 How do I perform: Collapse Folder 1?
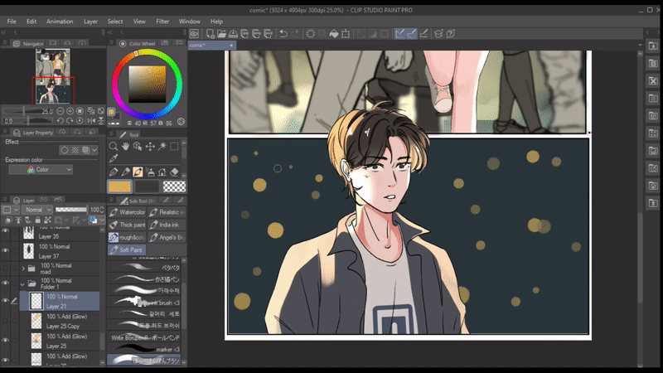[x=23, y=284]
